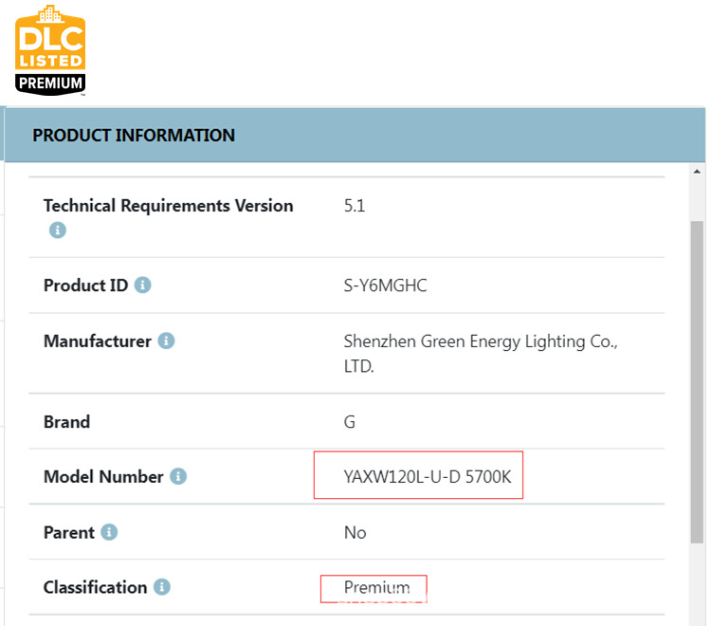Click info icon under Technical Requirements Version
Image resolution: width=711 pixels, height=626 pixels.
coord(57,230)
